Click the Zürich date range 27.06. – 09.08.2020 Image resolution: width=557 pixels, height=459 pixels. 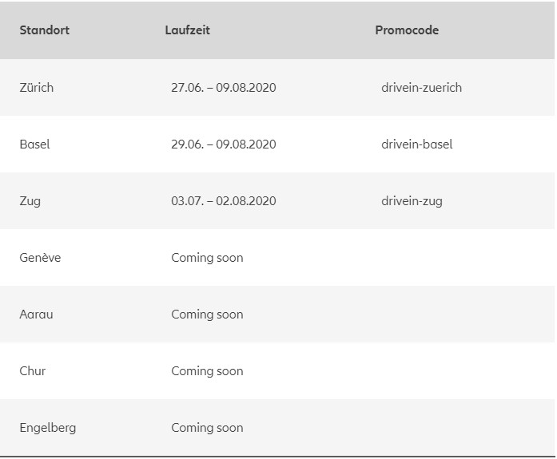click(224, 88)
